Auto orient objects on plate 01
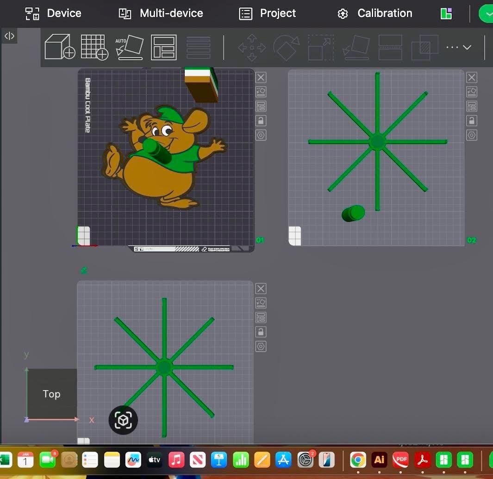The width and height of the screenshot is (493, 479). [261, 92]
